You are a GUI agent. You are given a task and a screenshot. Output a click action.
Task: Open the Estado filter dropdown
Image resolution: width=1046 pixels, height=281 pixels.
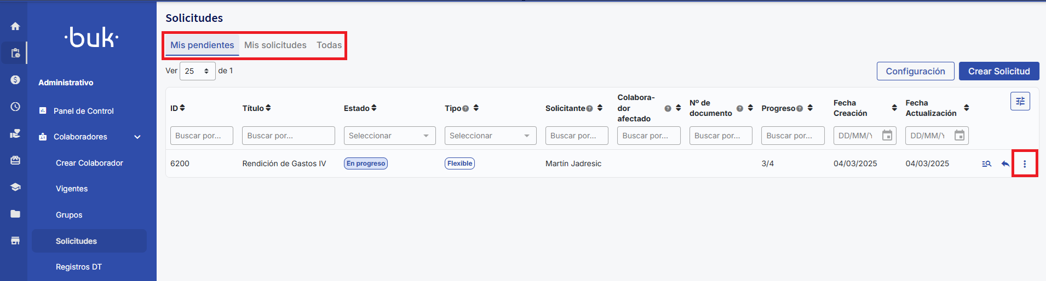389,136
